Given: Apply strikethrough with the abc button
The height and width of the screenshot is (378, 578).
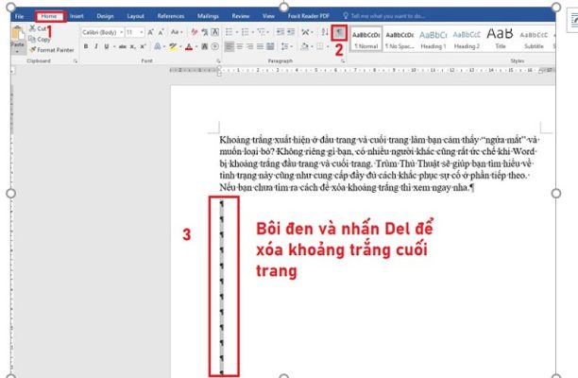Looking at the screenshot, I should 123,46.
